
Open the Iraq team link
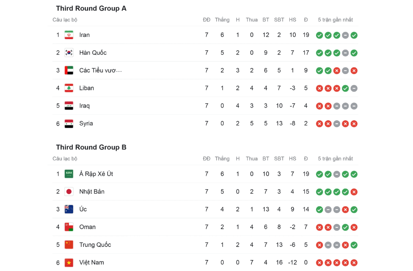coord(84,106)
